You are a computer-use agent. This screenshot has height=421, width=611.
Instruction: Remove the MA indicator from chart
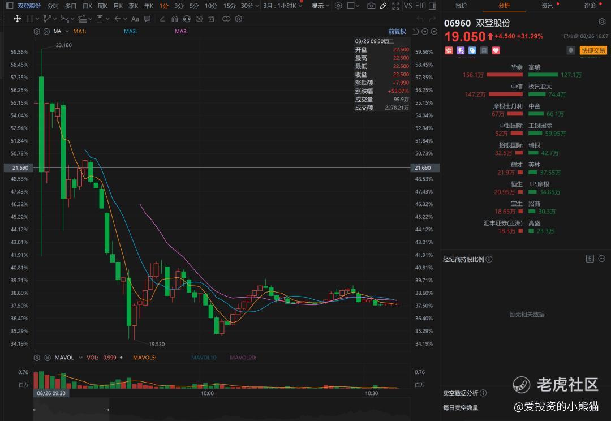46,31
